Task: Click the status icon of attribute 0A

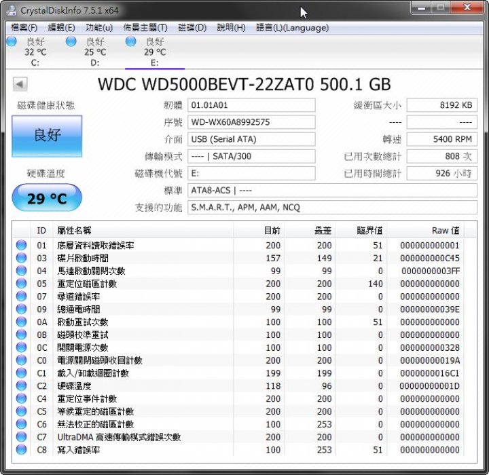Action: click(21, 322)
